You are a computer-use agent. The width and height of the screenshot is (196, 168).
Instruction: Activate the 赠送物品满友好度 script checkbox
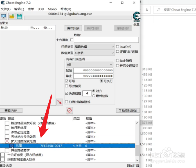(7, 123)
